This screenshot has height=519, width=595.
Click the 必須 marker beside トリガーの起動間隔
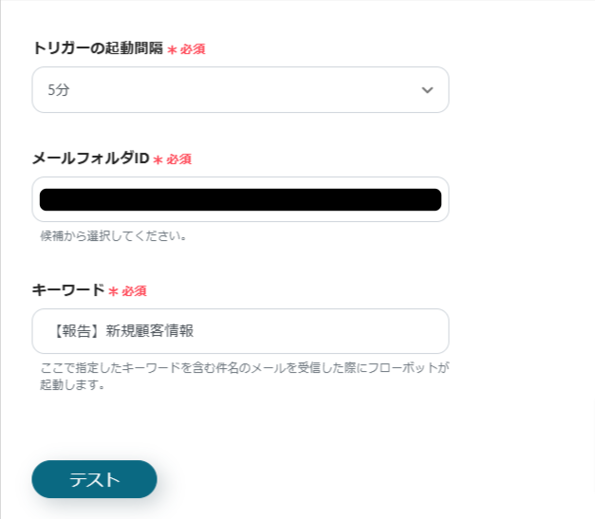pyautogui.click(x=193, y=49)
